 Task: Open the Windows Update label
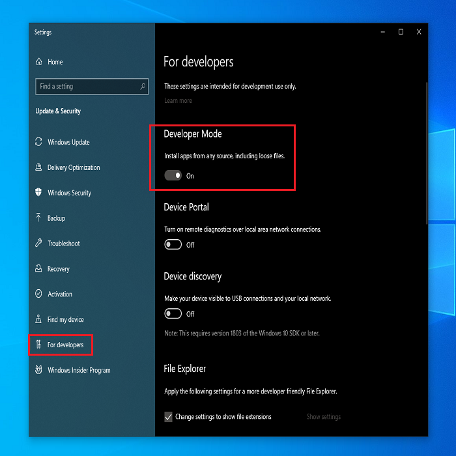click(68, 142)
